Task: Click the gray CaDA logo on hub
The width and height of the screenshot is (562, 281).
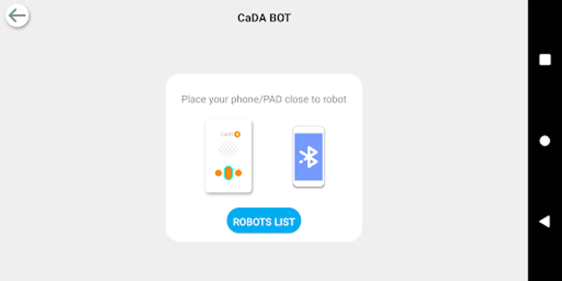Action: (x=227, y=134)
